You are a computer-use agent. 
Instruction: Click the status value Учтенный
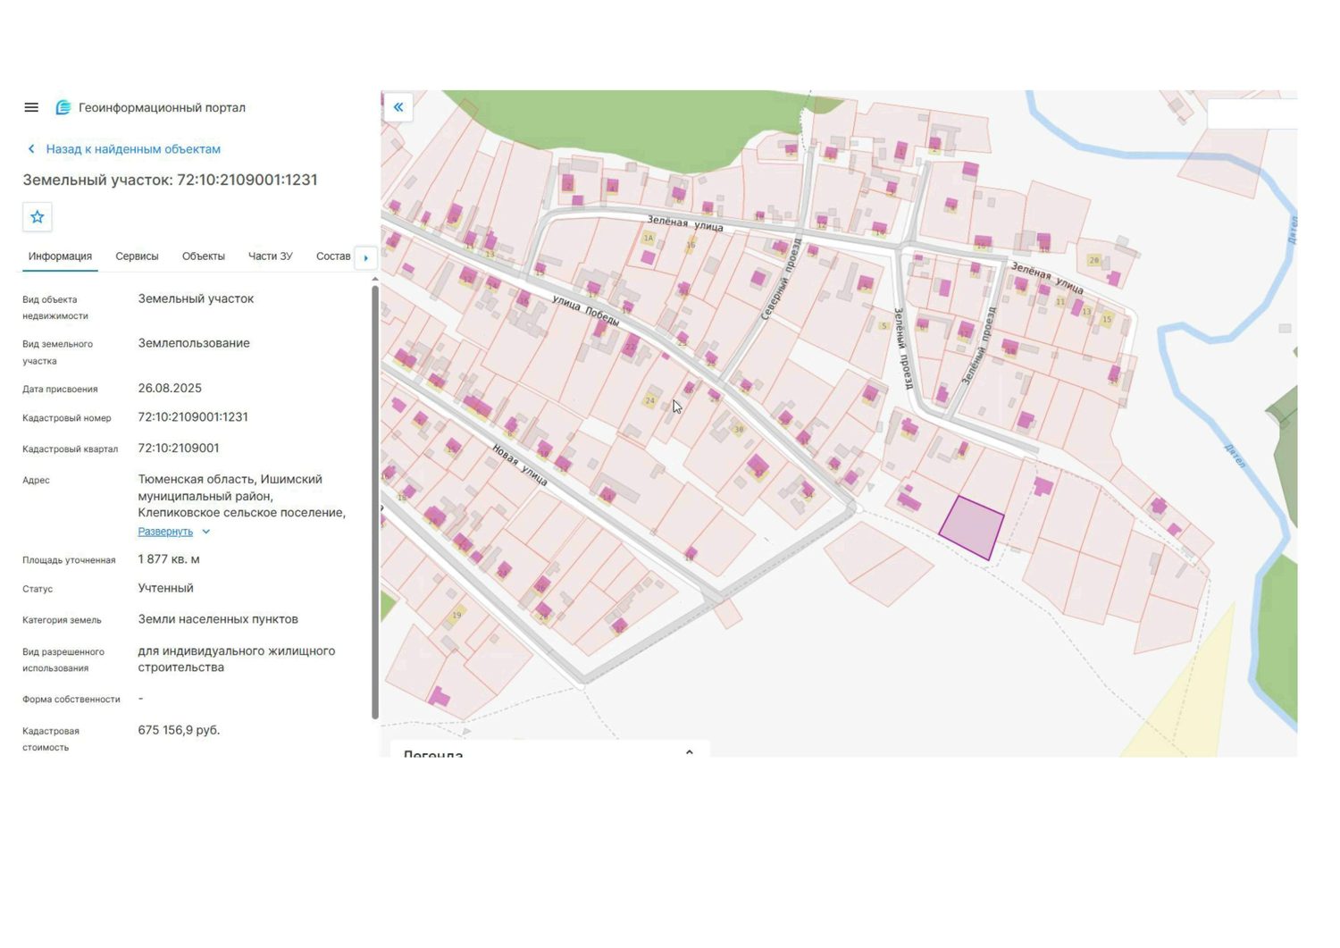coord(165,588)
